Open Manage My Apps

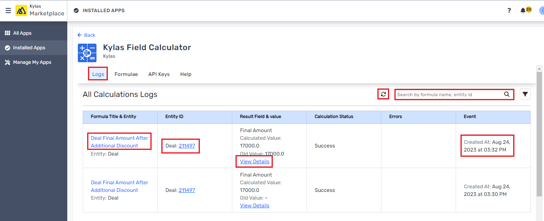pos(32,62)
